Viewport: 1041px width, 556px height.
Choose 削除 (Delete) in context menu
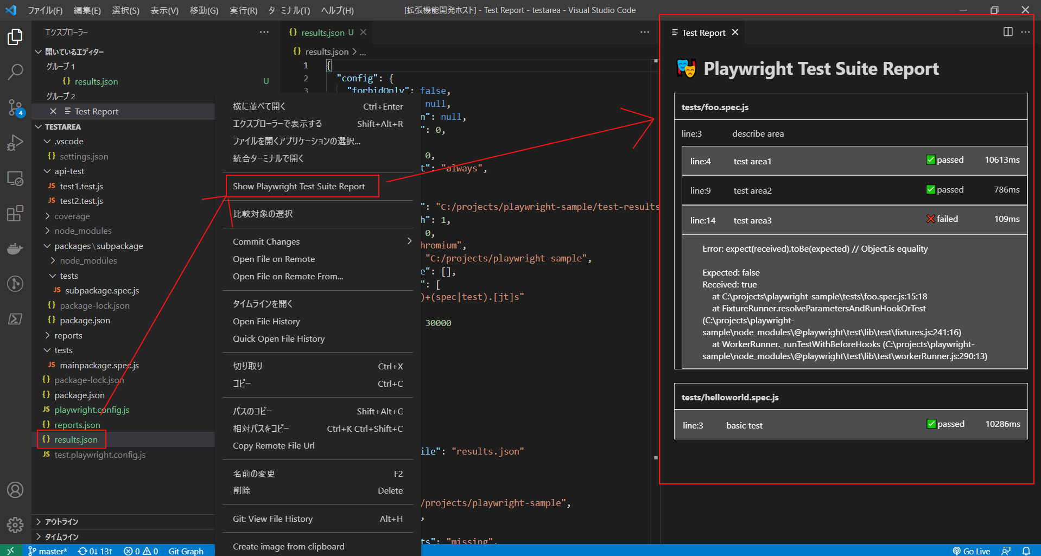point(318,490)
